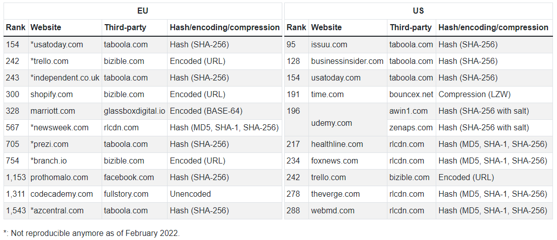Image resolution: width=557 pixels, height=240 pixels.
Task: Click the webmd.com website cell
Action: 348,211
